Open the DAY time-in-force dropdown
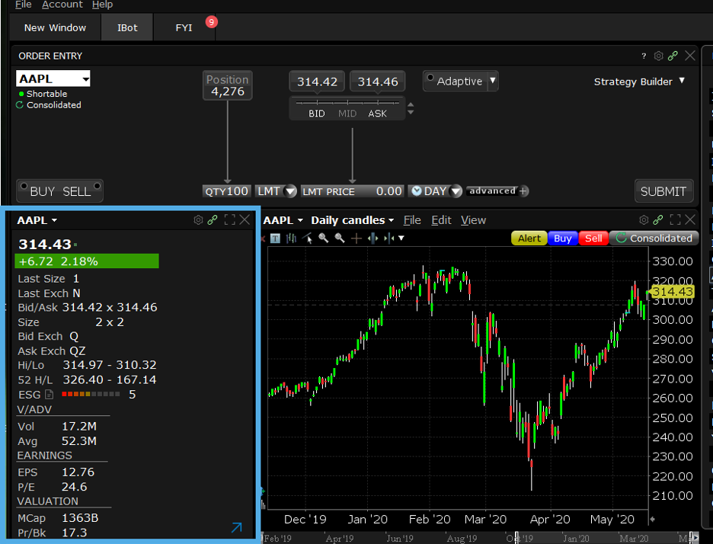 coord(456,191)
